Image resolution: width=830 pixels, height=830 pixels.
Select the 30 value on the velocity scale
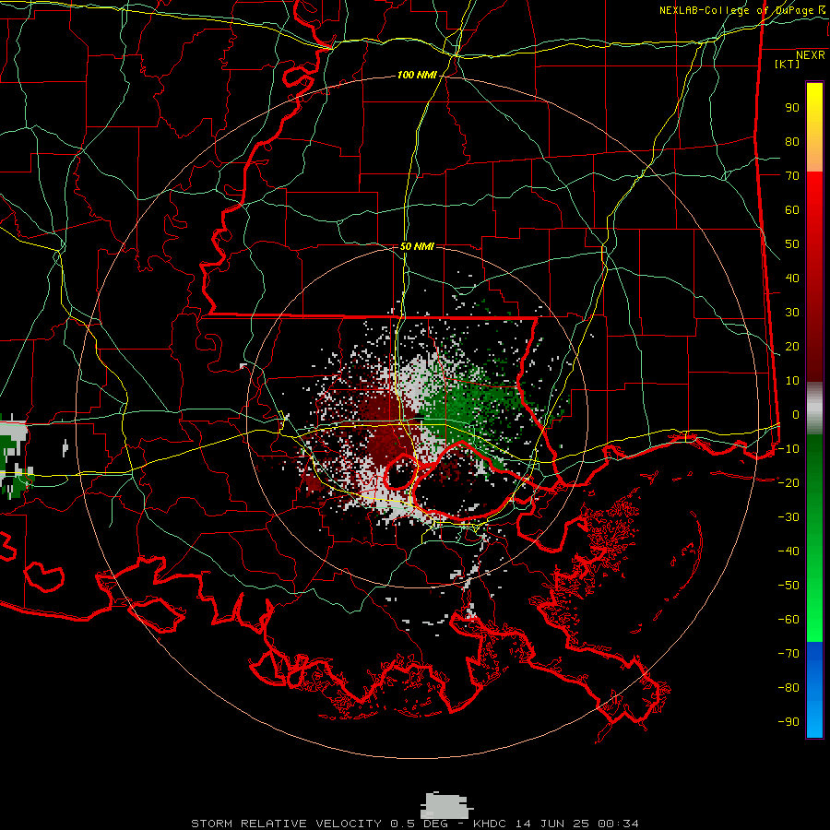point(792,313)
